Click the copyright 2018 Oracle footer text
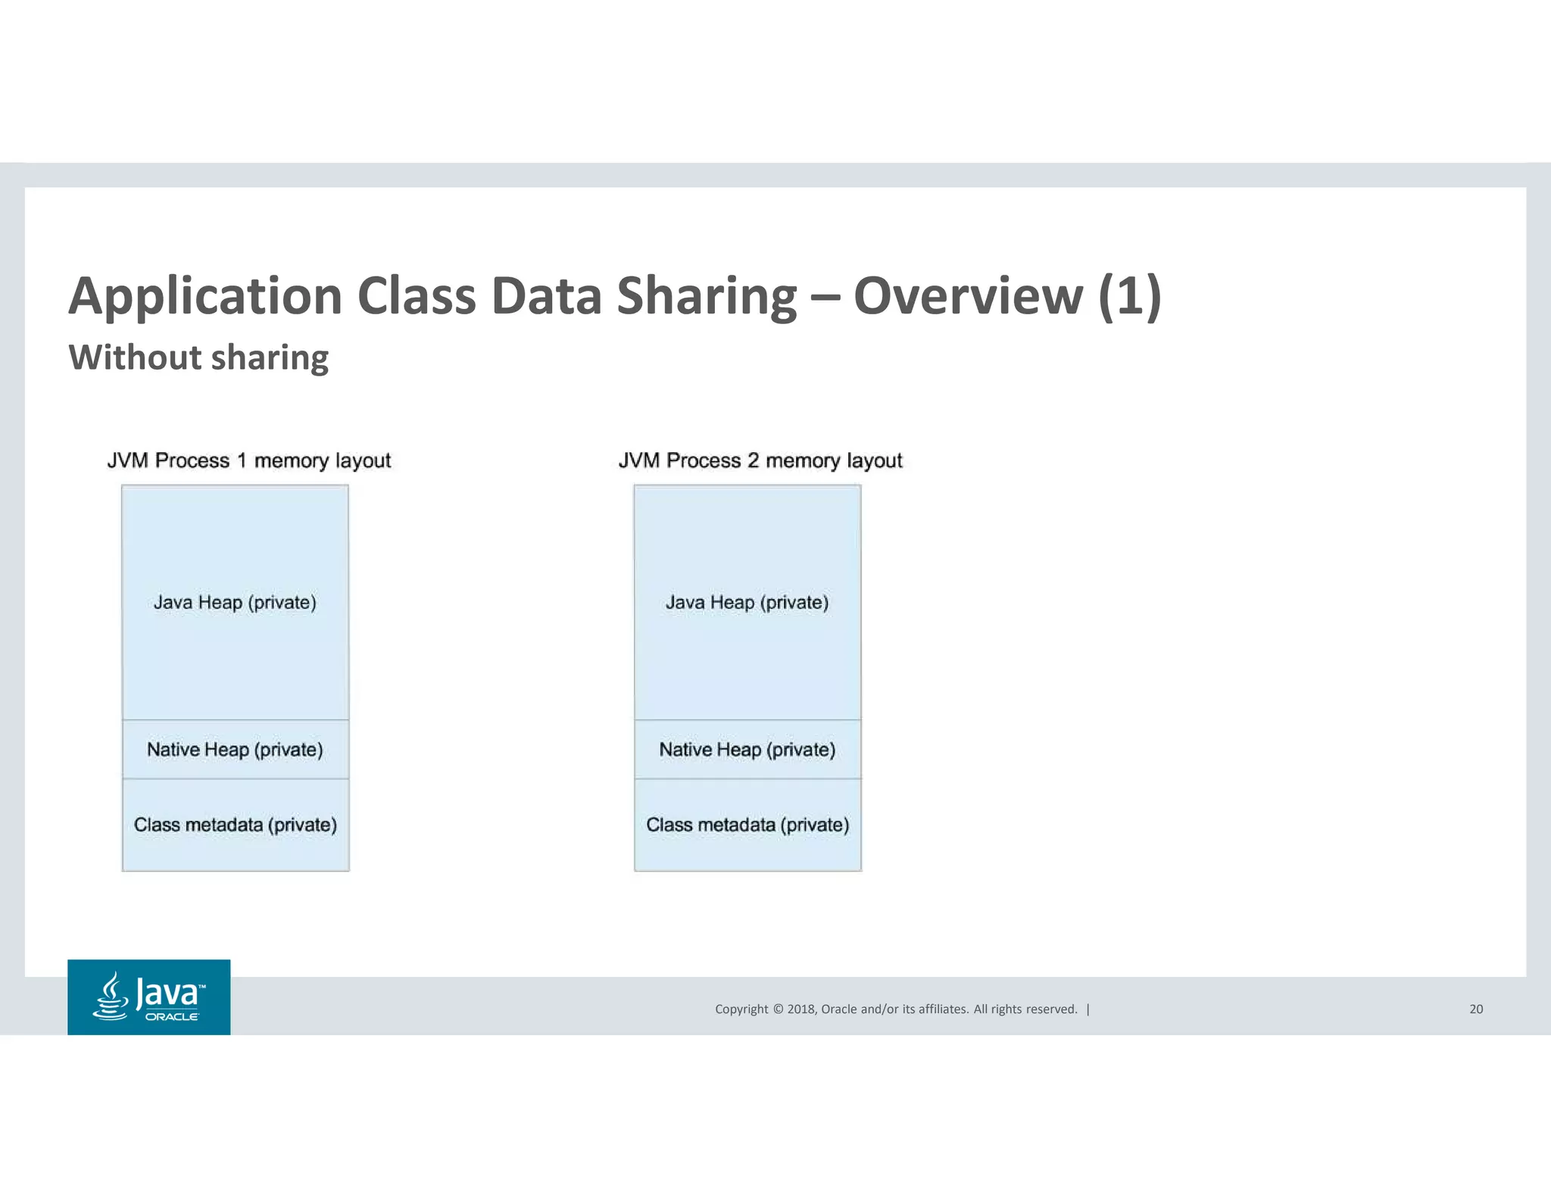The height and width of the screenshot is (1198, 1551). coord(895,1009)
